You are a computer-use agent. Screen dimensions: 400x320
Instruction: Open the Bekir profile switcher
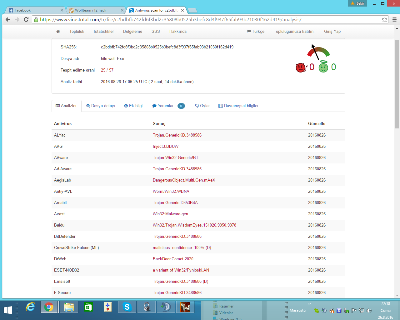[x=358, y=3]
